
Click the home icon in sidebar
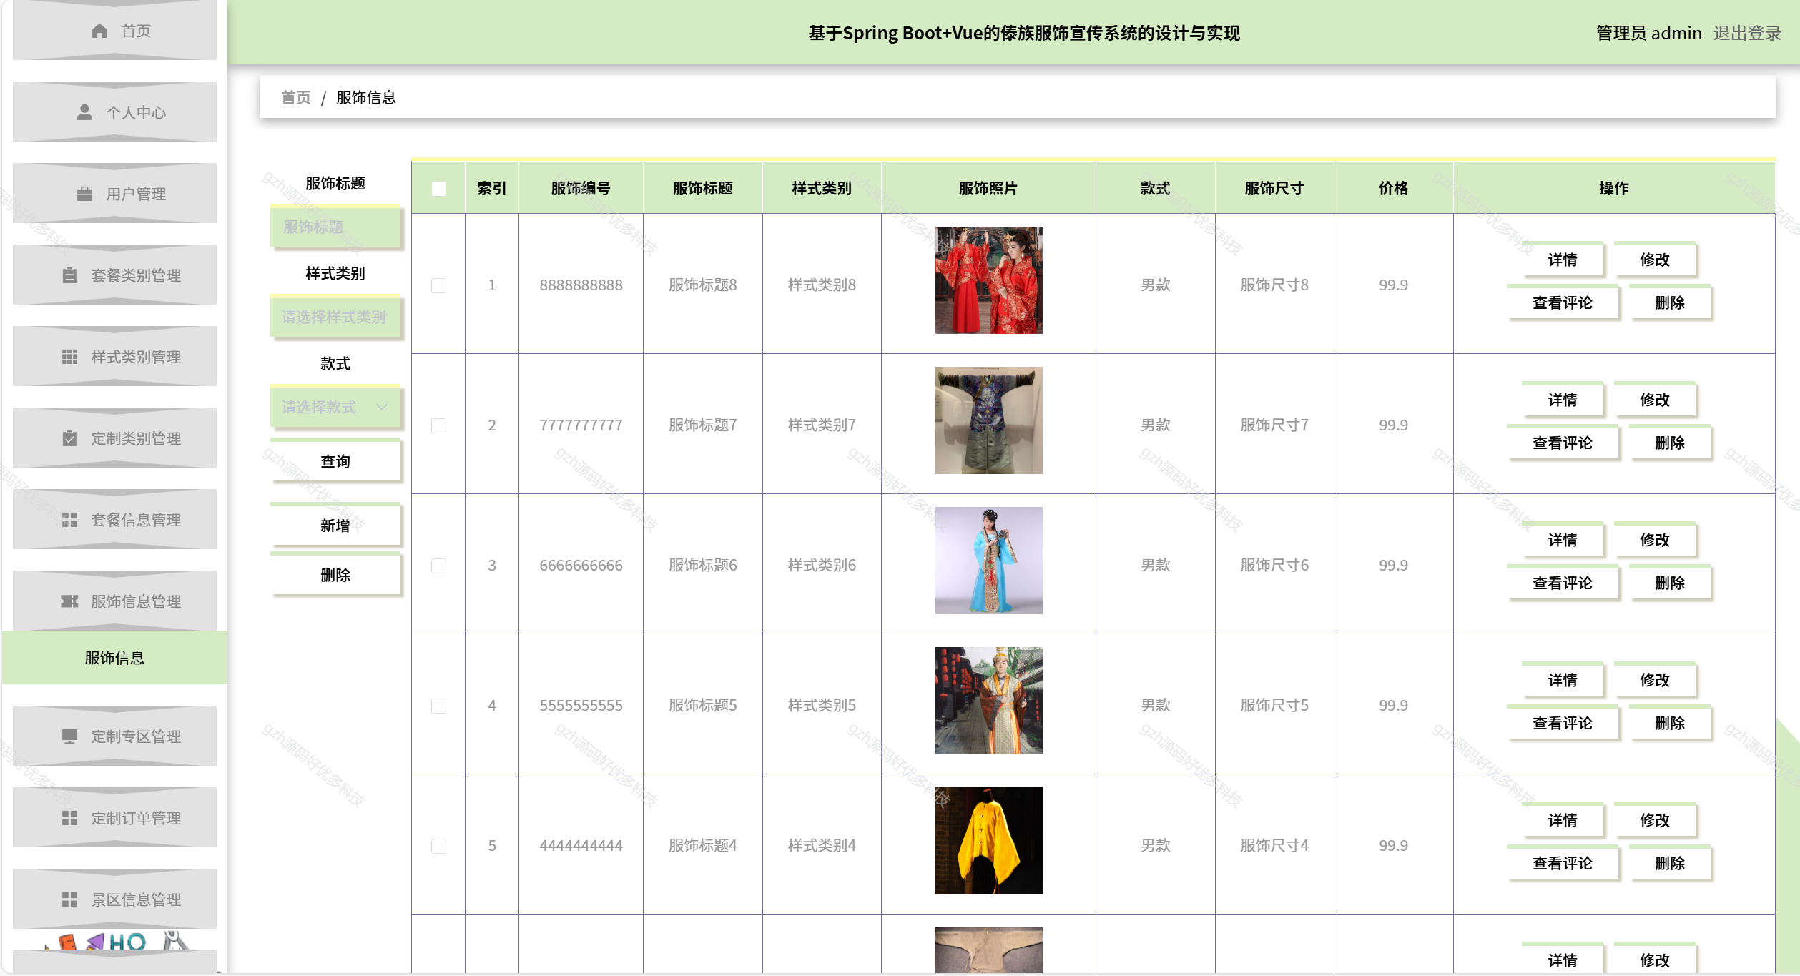(x=99, y=31)
